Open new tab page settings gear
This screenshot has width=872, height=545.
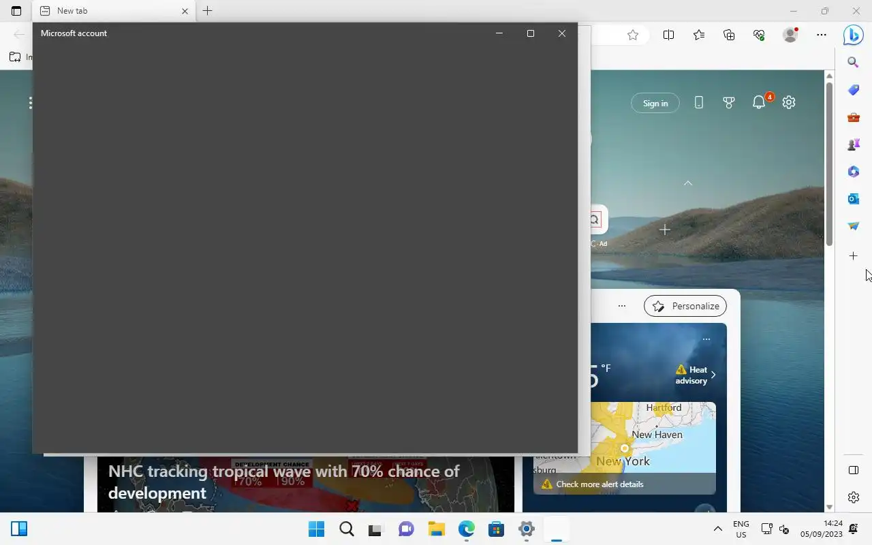coord(789,102)
